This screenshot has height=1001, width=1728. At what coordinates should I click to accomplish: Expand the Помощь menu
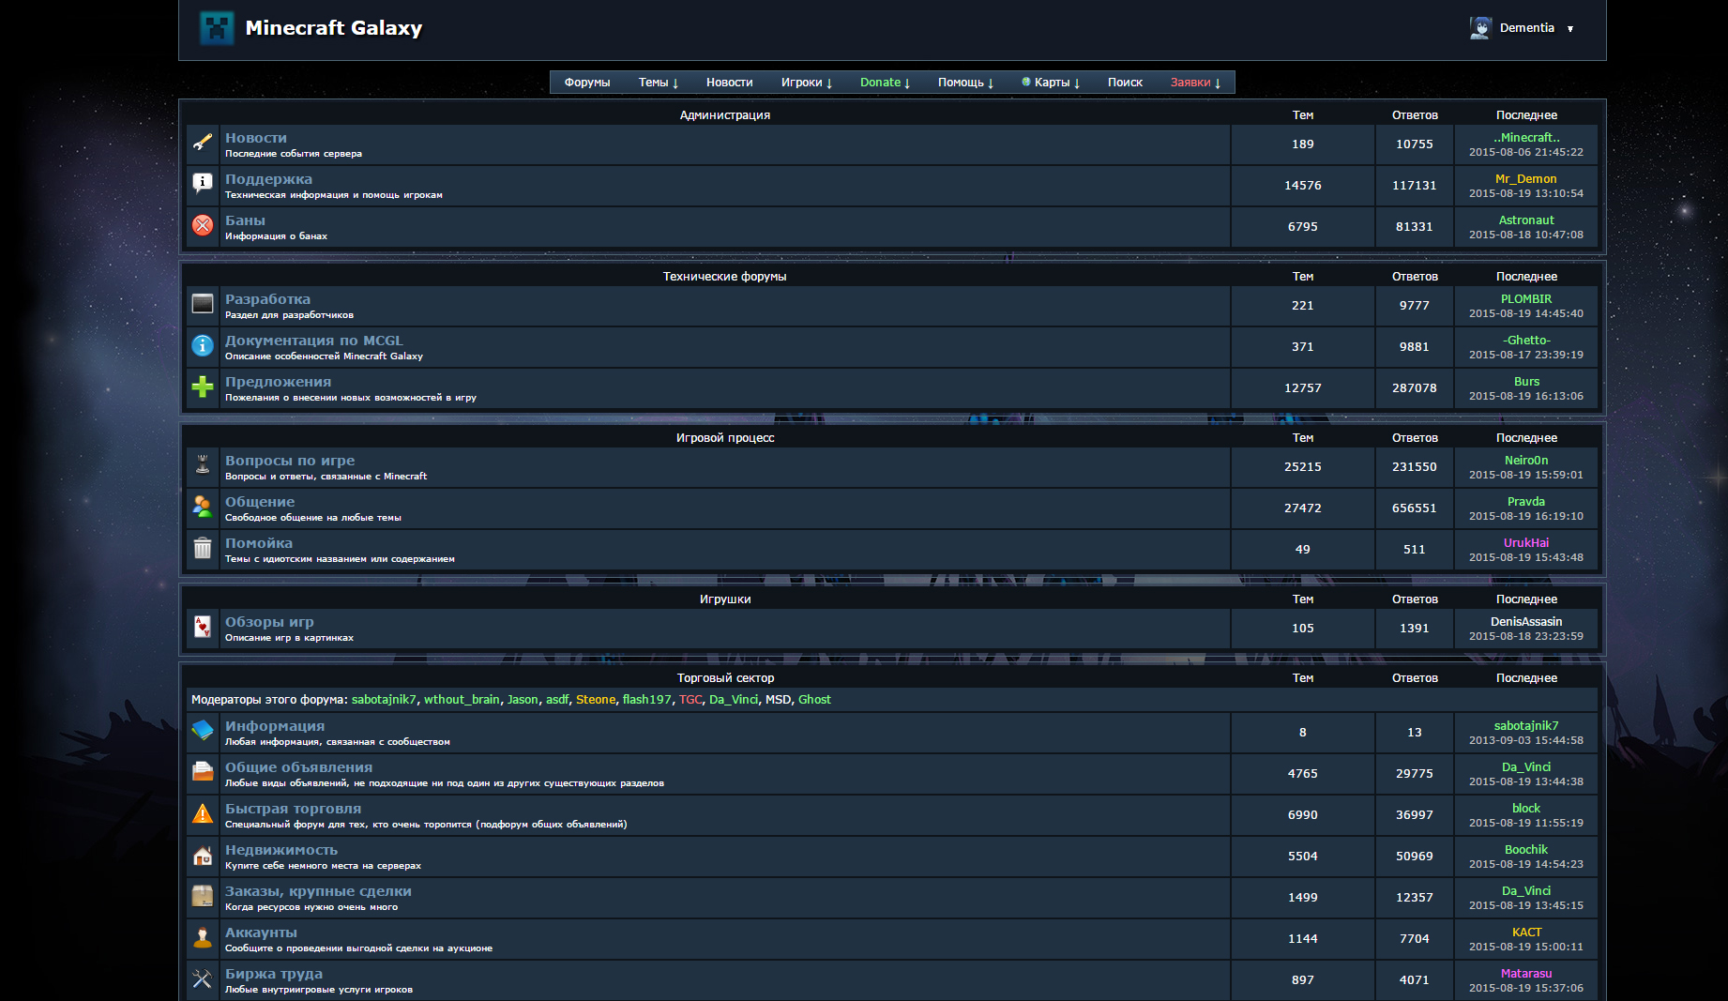click(x=965, y=83)
